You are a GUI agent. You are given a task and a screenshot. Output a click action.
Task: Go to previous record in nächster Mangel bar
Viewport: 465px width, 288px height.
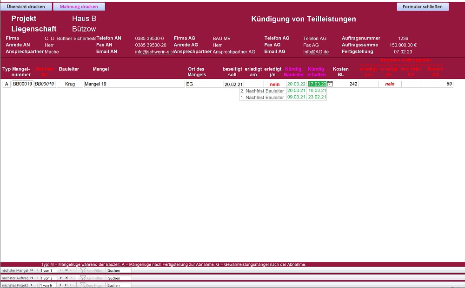click(37, 270)
